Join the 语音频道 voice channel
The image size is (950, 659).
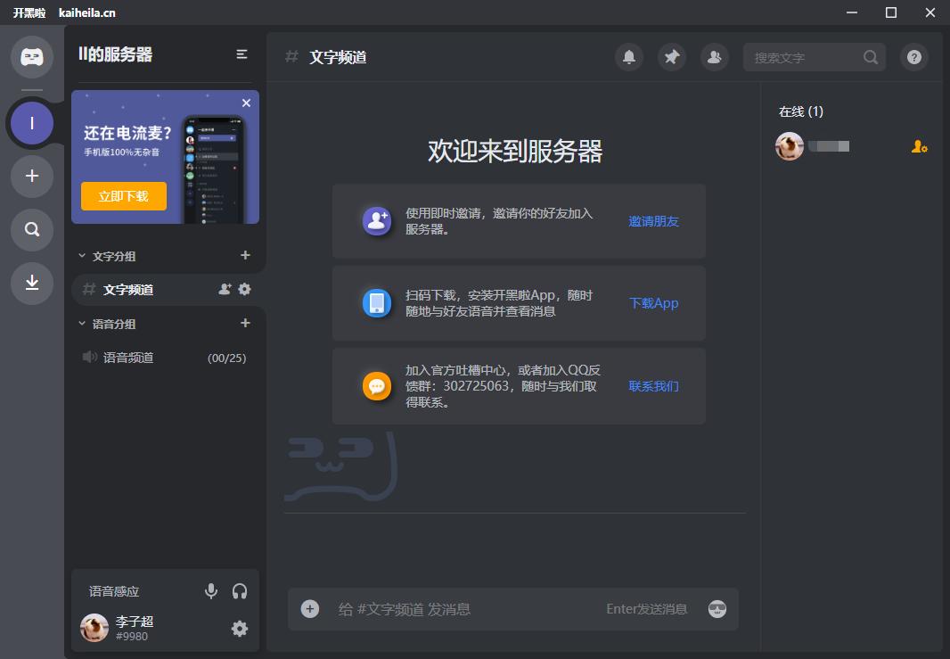click(x=128, y=358)
